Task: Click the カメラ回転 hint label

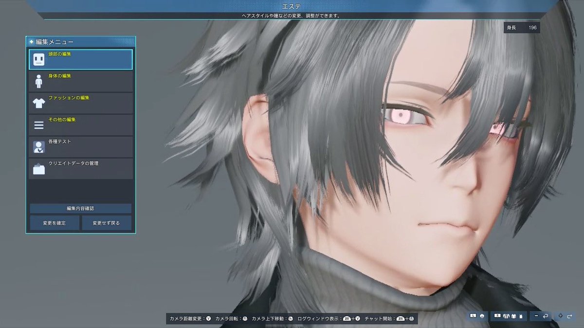Action: click(x=226, y=319)
